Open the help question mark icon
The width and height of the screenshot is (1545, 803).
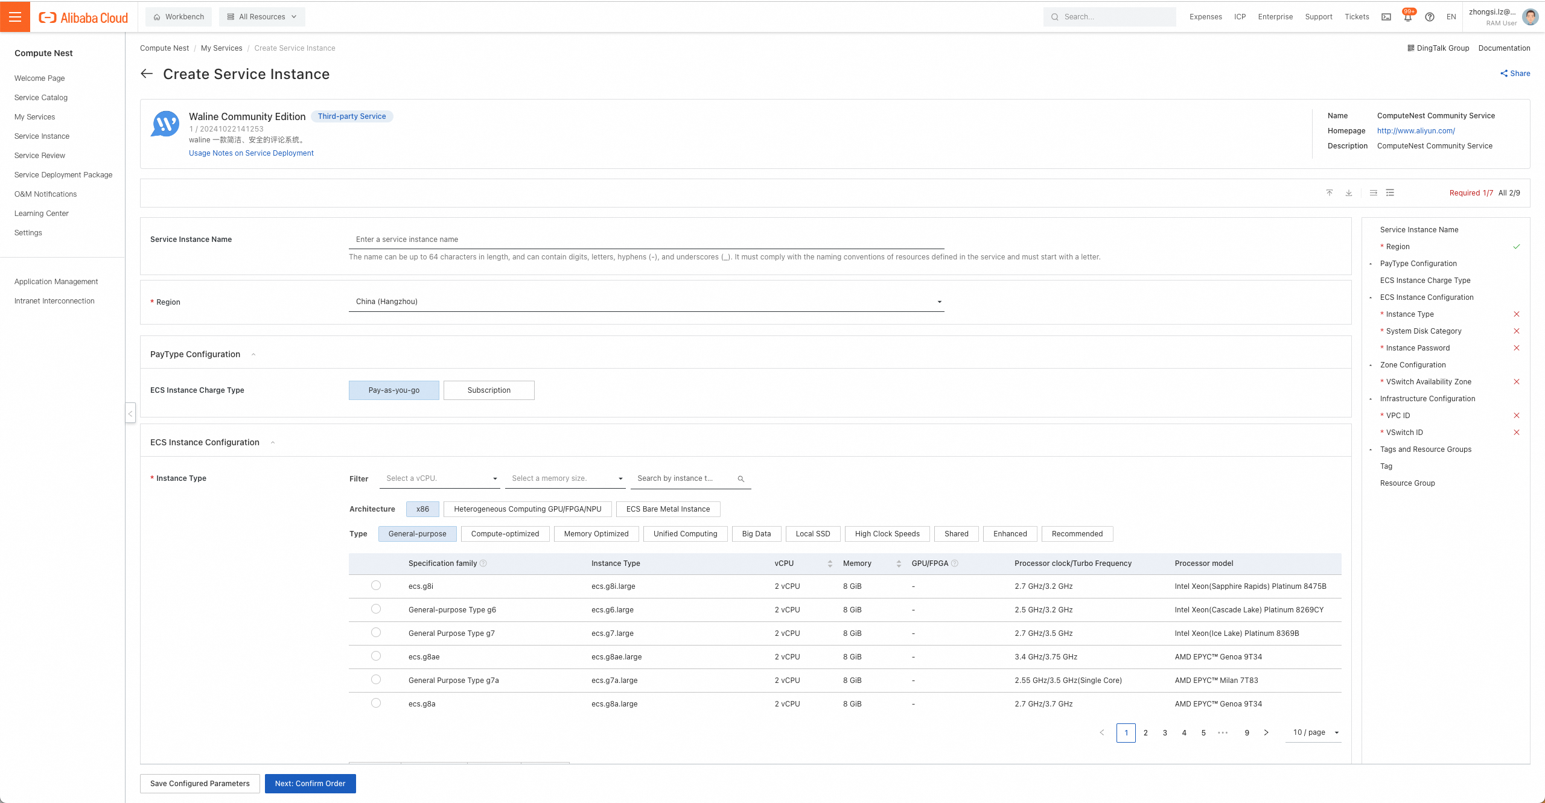click(x=1430, y=17)
